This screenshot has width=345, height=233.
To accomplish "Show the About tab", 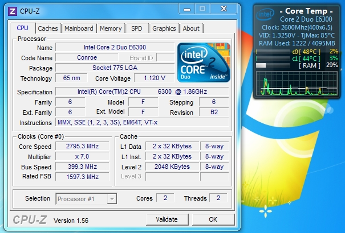I will click(191, 28).
